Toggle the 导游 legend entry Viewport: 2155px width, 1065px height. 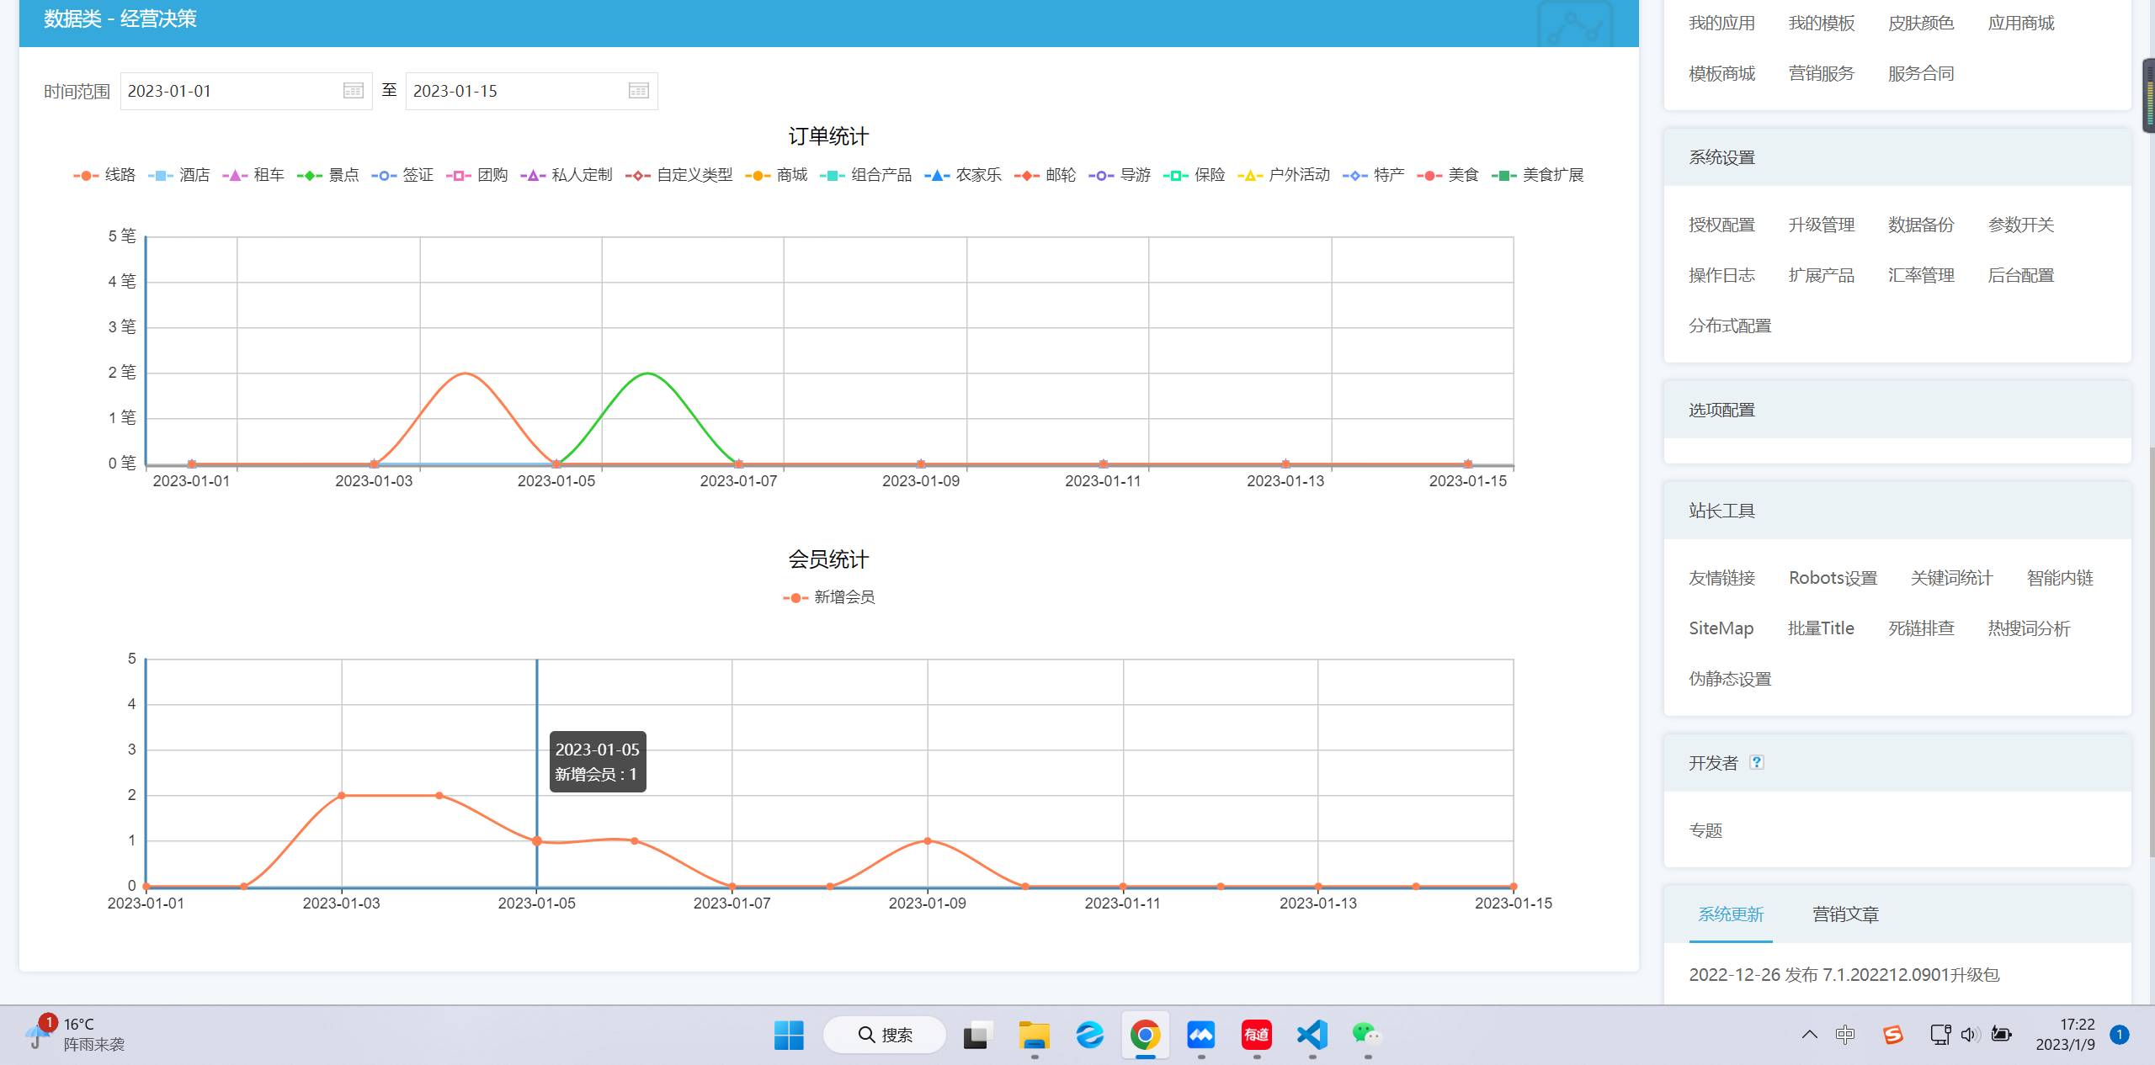1120,175
